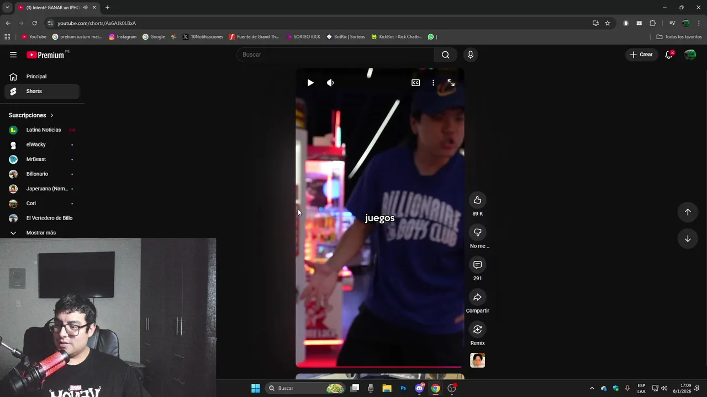Open Latina Noticias subscription

click(x=42, y=130)
